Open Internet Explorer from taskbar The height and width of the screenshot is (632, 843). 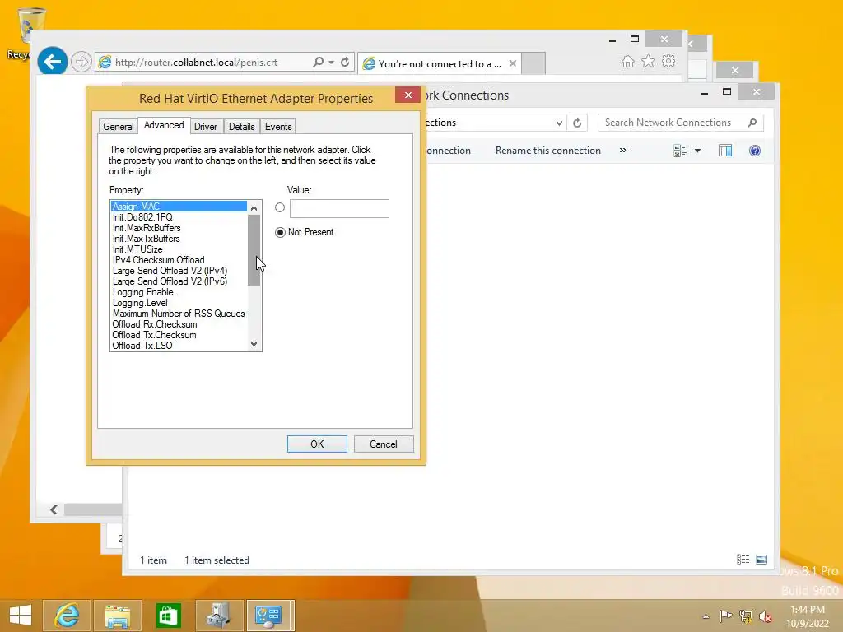click(x=67, y=616)
